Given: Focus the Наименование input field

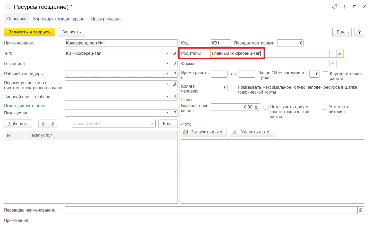Looking at the screenshot, I should (121, 43).
